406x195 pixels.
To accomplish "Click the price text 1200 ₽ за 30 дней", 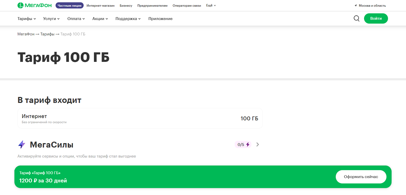I will point(43,180).
